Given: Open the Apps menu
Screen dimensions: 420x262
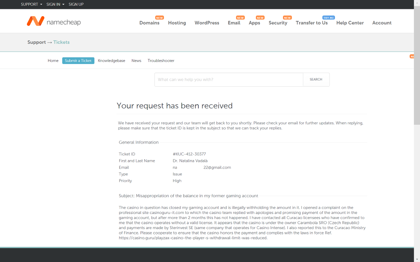Looking at the screenshot, I should [255, 23].
